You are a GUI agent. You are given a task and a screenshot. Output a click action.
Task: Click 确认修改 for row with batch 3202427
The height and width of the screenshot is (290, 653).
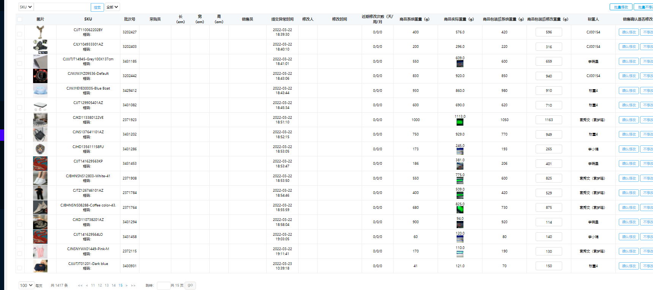629,32
